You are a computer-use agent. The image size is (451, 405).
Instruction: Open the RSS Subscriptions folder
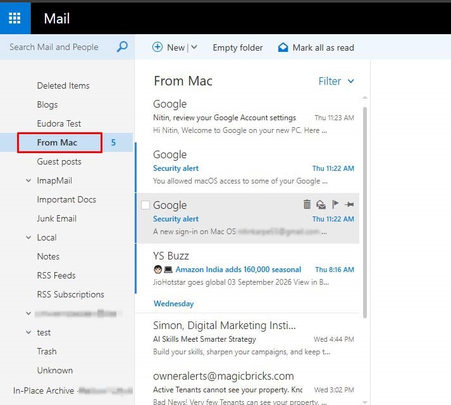point(70,294)
